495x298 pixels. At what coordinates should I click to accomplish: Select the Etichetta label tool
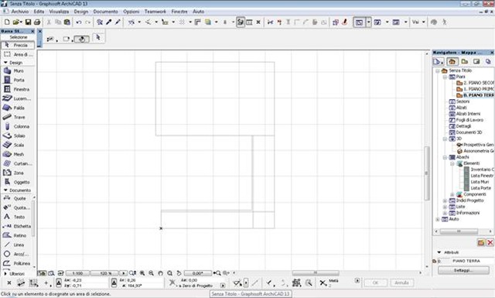click(x=16, y=226)
